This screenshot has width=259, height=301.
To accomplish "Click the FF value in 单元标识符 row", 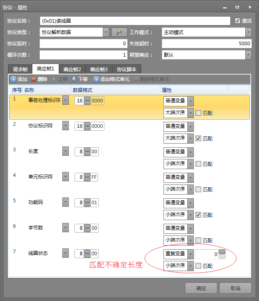I will coord(94,177).
